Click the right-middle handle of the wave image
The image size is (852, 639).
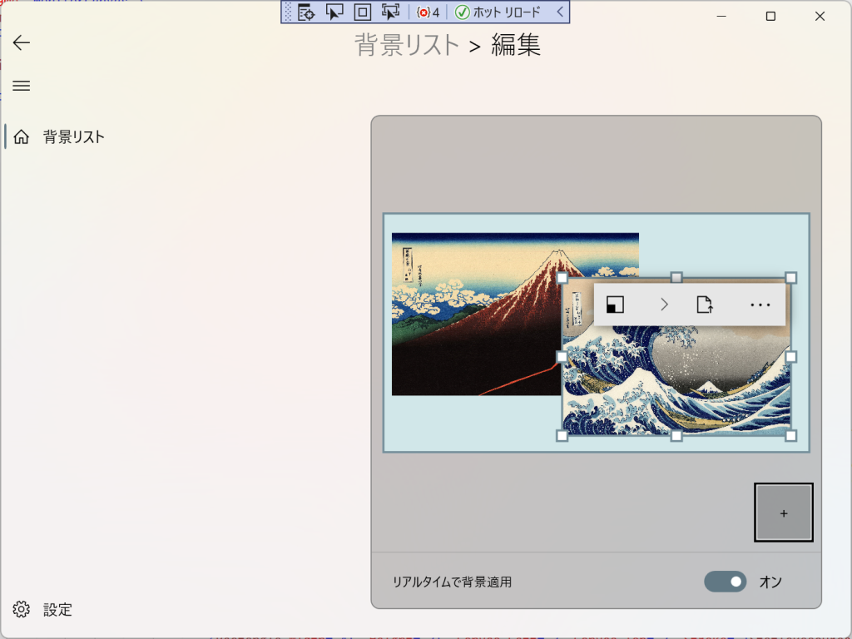pyautogui.click(x=791, y=357)
